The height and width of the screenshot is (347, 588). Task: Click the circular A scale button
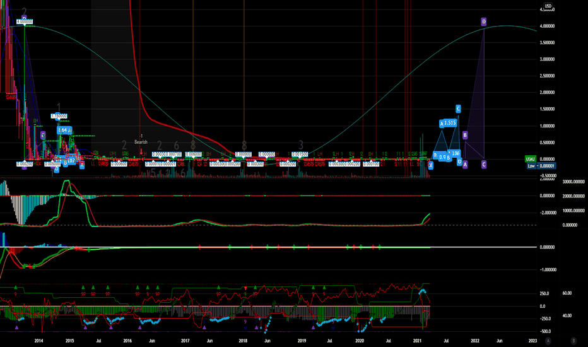point(548,341)
